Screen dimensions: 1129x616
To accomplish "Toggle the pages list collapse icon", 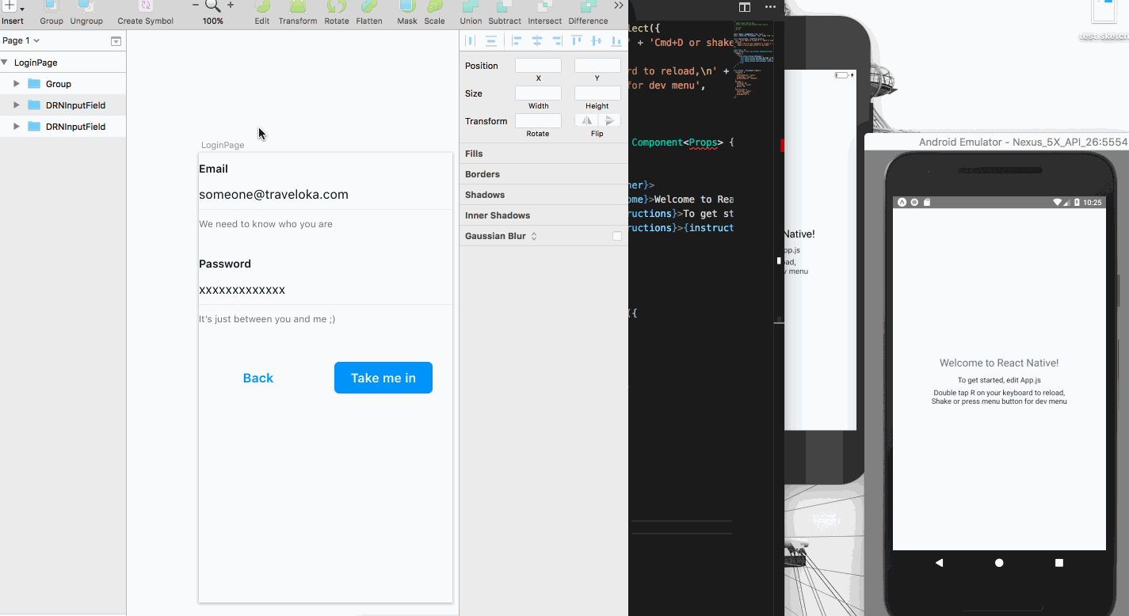I will point(116,41).
